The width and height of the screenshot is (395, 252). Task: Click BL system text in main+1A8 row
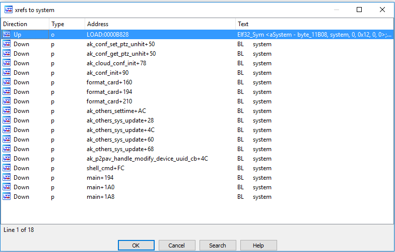[x=254, y=197]
